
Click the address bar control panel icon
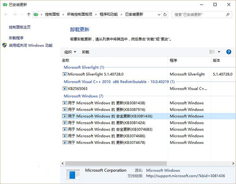36,15
